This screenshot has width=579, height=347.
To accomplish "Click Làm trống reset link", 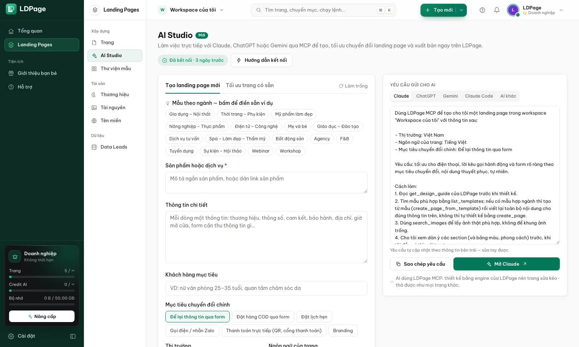I will click(353, 86).
